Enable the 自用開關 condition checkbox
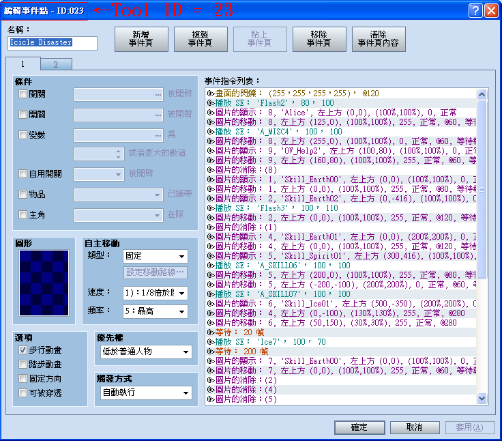 click(23, 173)
